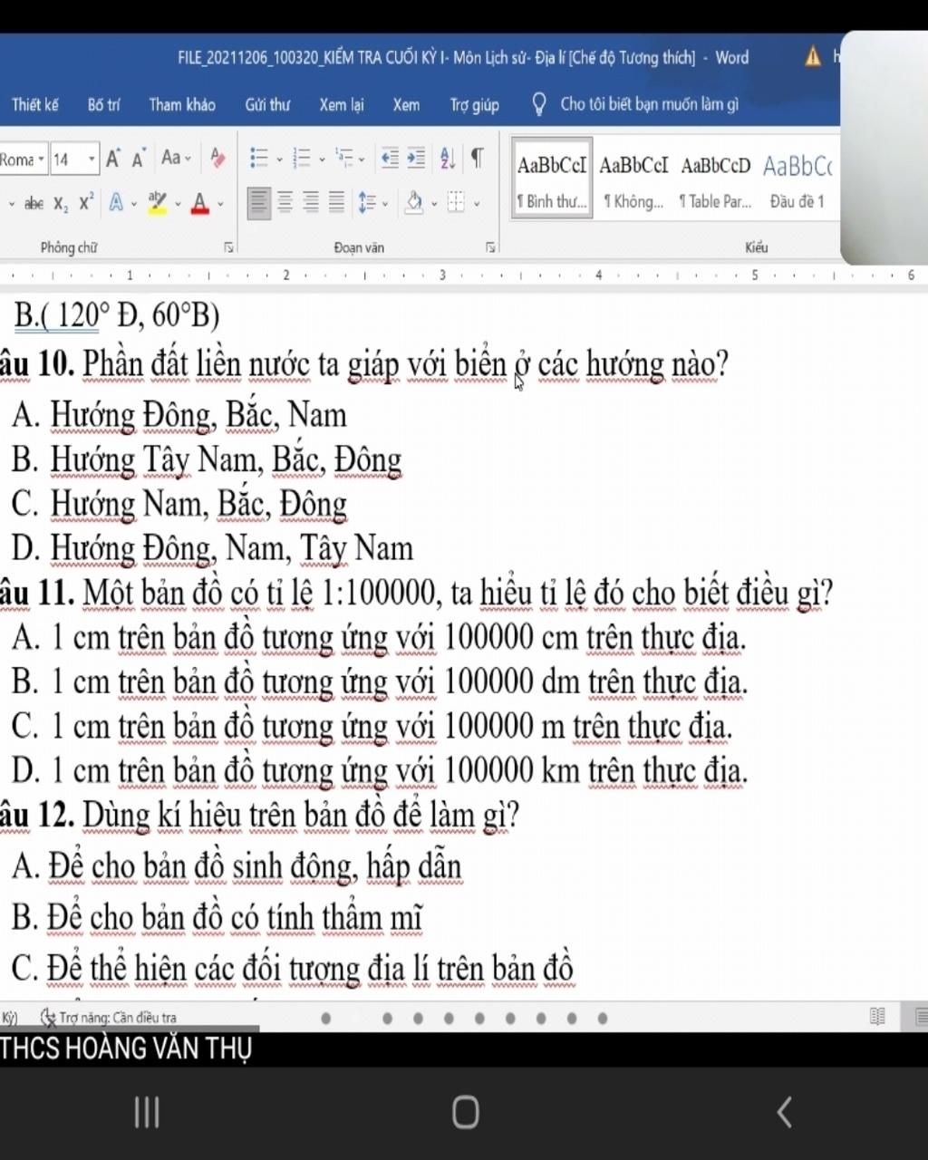
Task: Open the Trợ giúp tab
Action: pos(474,105)
